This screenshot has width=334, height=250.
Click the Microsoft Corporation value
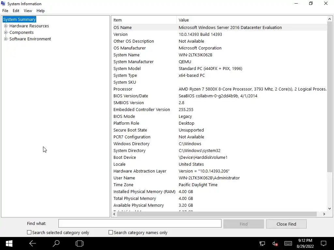(200, 48)
